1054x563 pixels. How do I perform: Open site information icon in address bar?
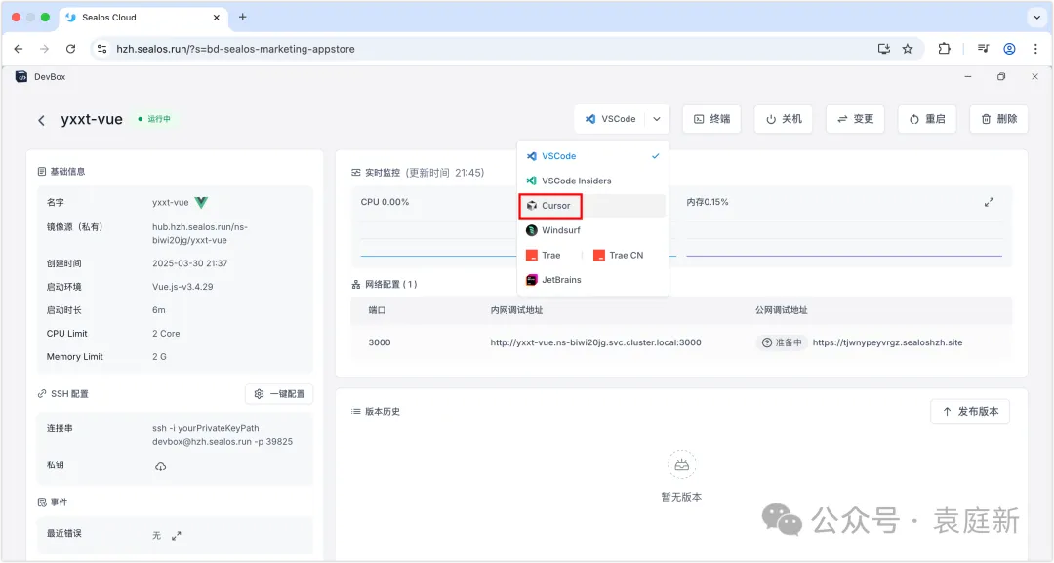pyautogui.click(x=102, y=49)
